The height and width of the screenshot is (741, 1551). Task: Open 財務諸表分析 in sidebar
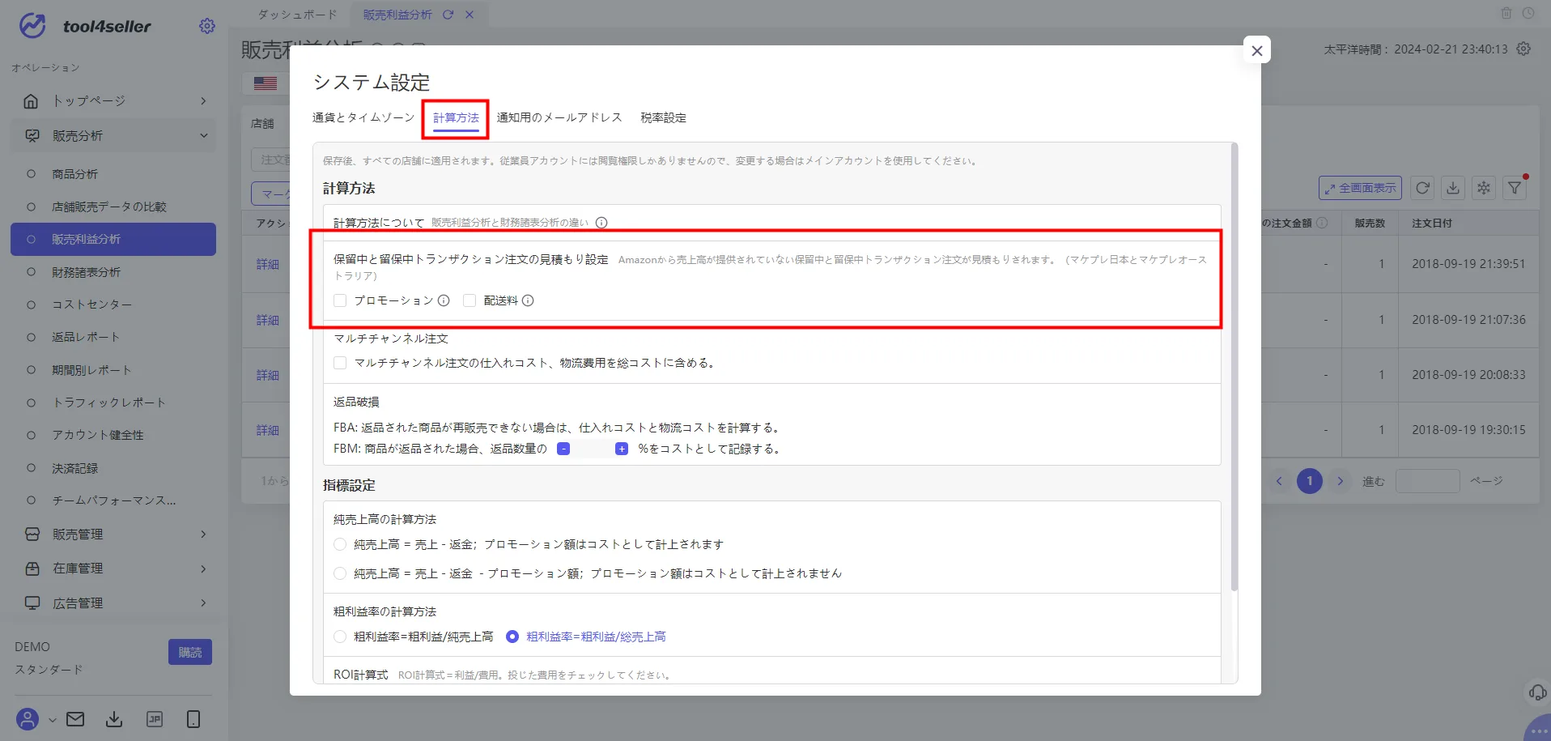coord(86,272)
